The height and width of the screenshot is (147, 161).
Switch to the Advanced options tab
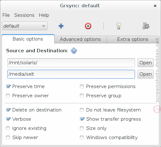click(80, 39)
